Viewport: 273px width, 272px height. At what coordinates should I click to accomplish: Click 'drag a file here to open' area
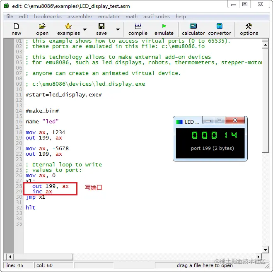click(x=205, y=265)
